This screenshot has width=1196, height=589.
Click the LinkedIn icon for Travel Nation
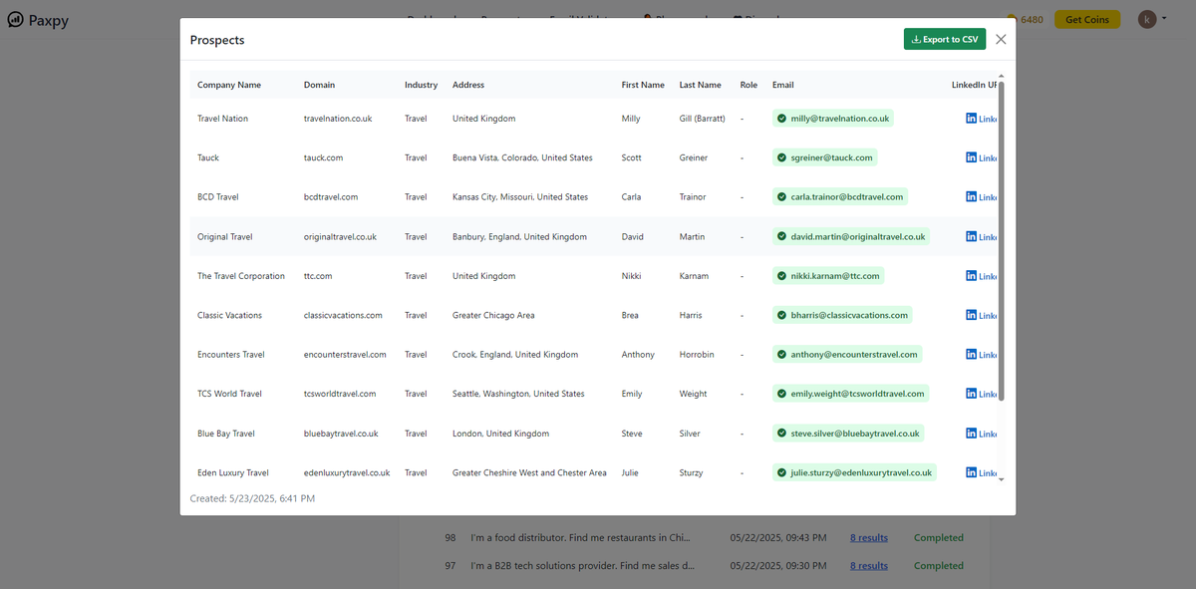click(x=972, y=118)
